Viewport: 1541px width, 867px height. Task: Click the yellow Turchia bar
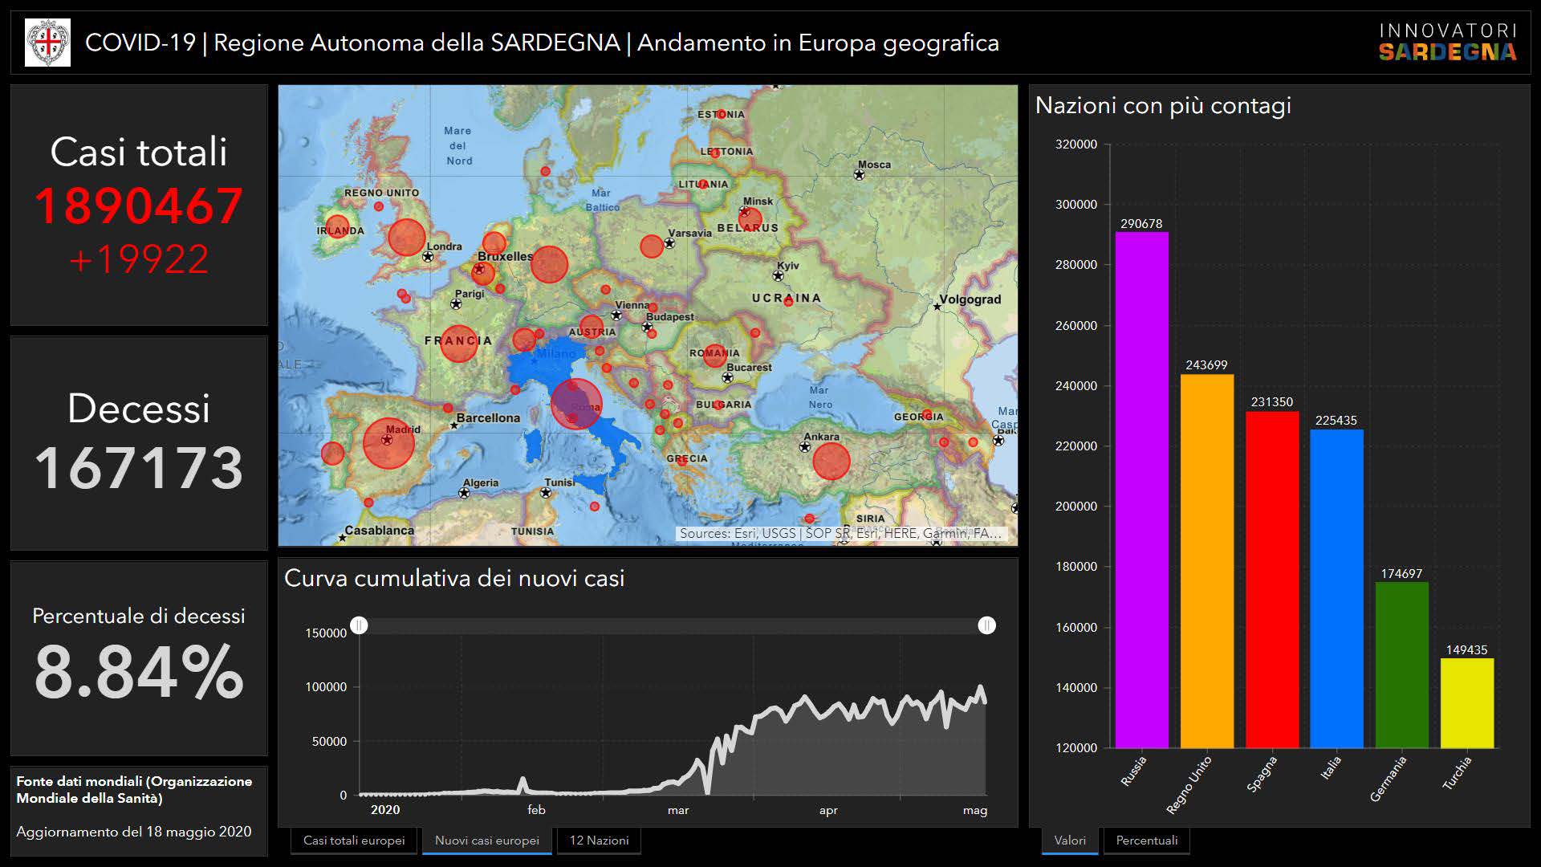click(x=1466, y=702)
